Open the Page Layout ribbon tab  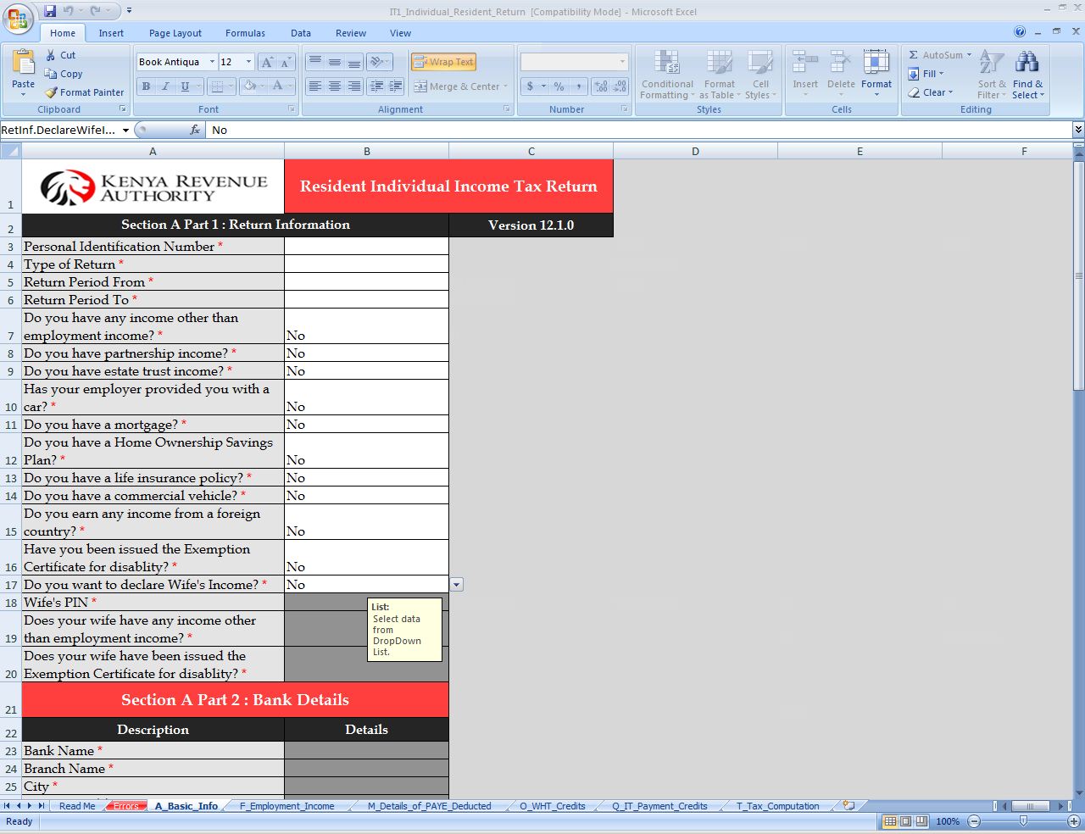tap(175, 33)
